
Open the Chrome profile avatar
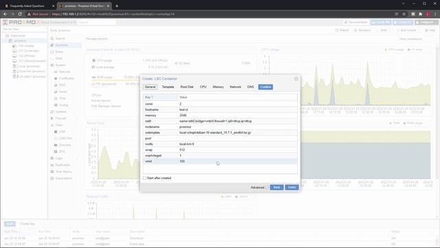point(428,14)
